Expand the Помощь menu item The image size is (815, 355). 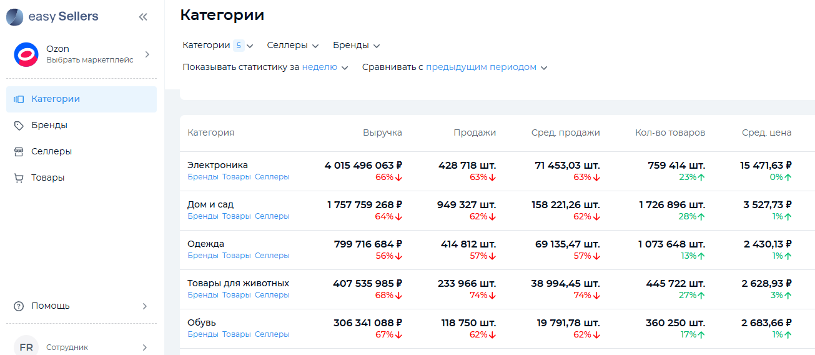(x=81, y=306)
